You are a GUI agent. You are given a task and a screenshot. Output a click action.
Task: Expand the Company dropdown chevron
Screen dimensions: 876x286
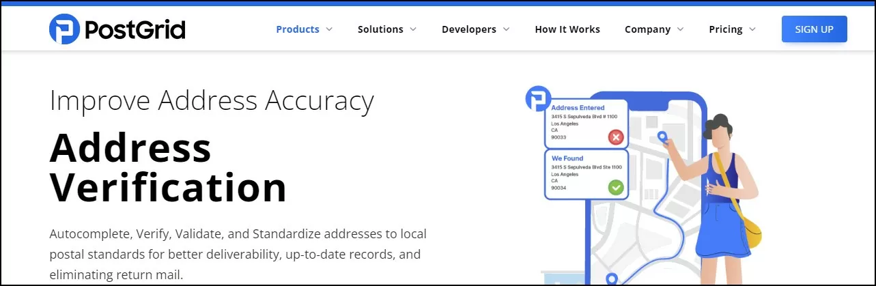(680, 29)
